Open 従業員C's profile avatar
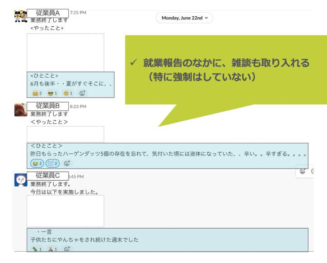327x263 pixels. click(21, 180)
